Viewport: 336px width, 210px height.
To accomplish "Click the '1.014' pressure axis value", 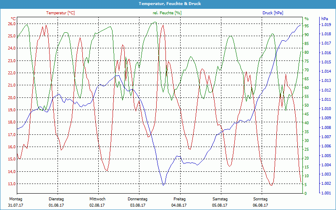I will pos(326,71).
